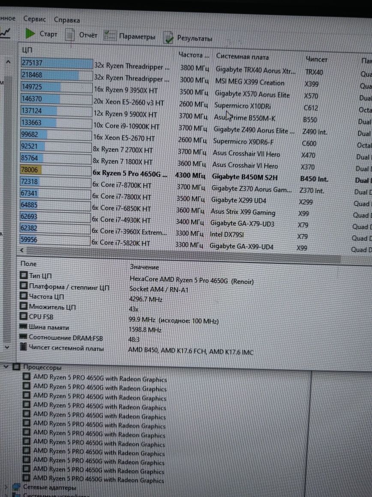Viewport: 372px width, 497px height.
Task: Click the 4296.7 MHz frequency value
Action: coord(146,299)
